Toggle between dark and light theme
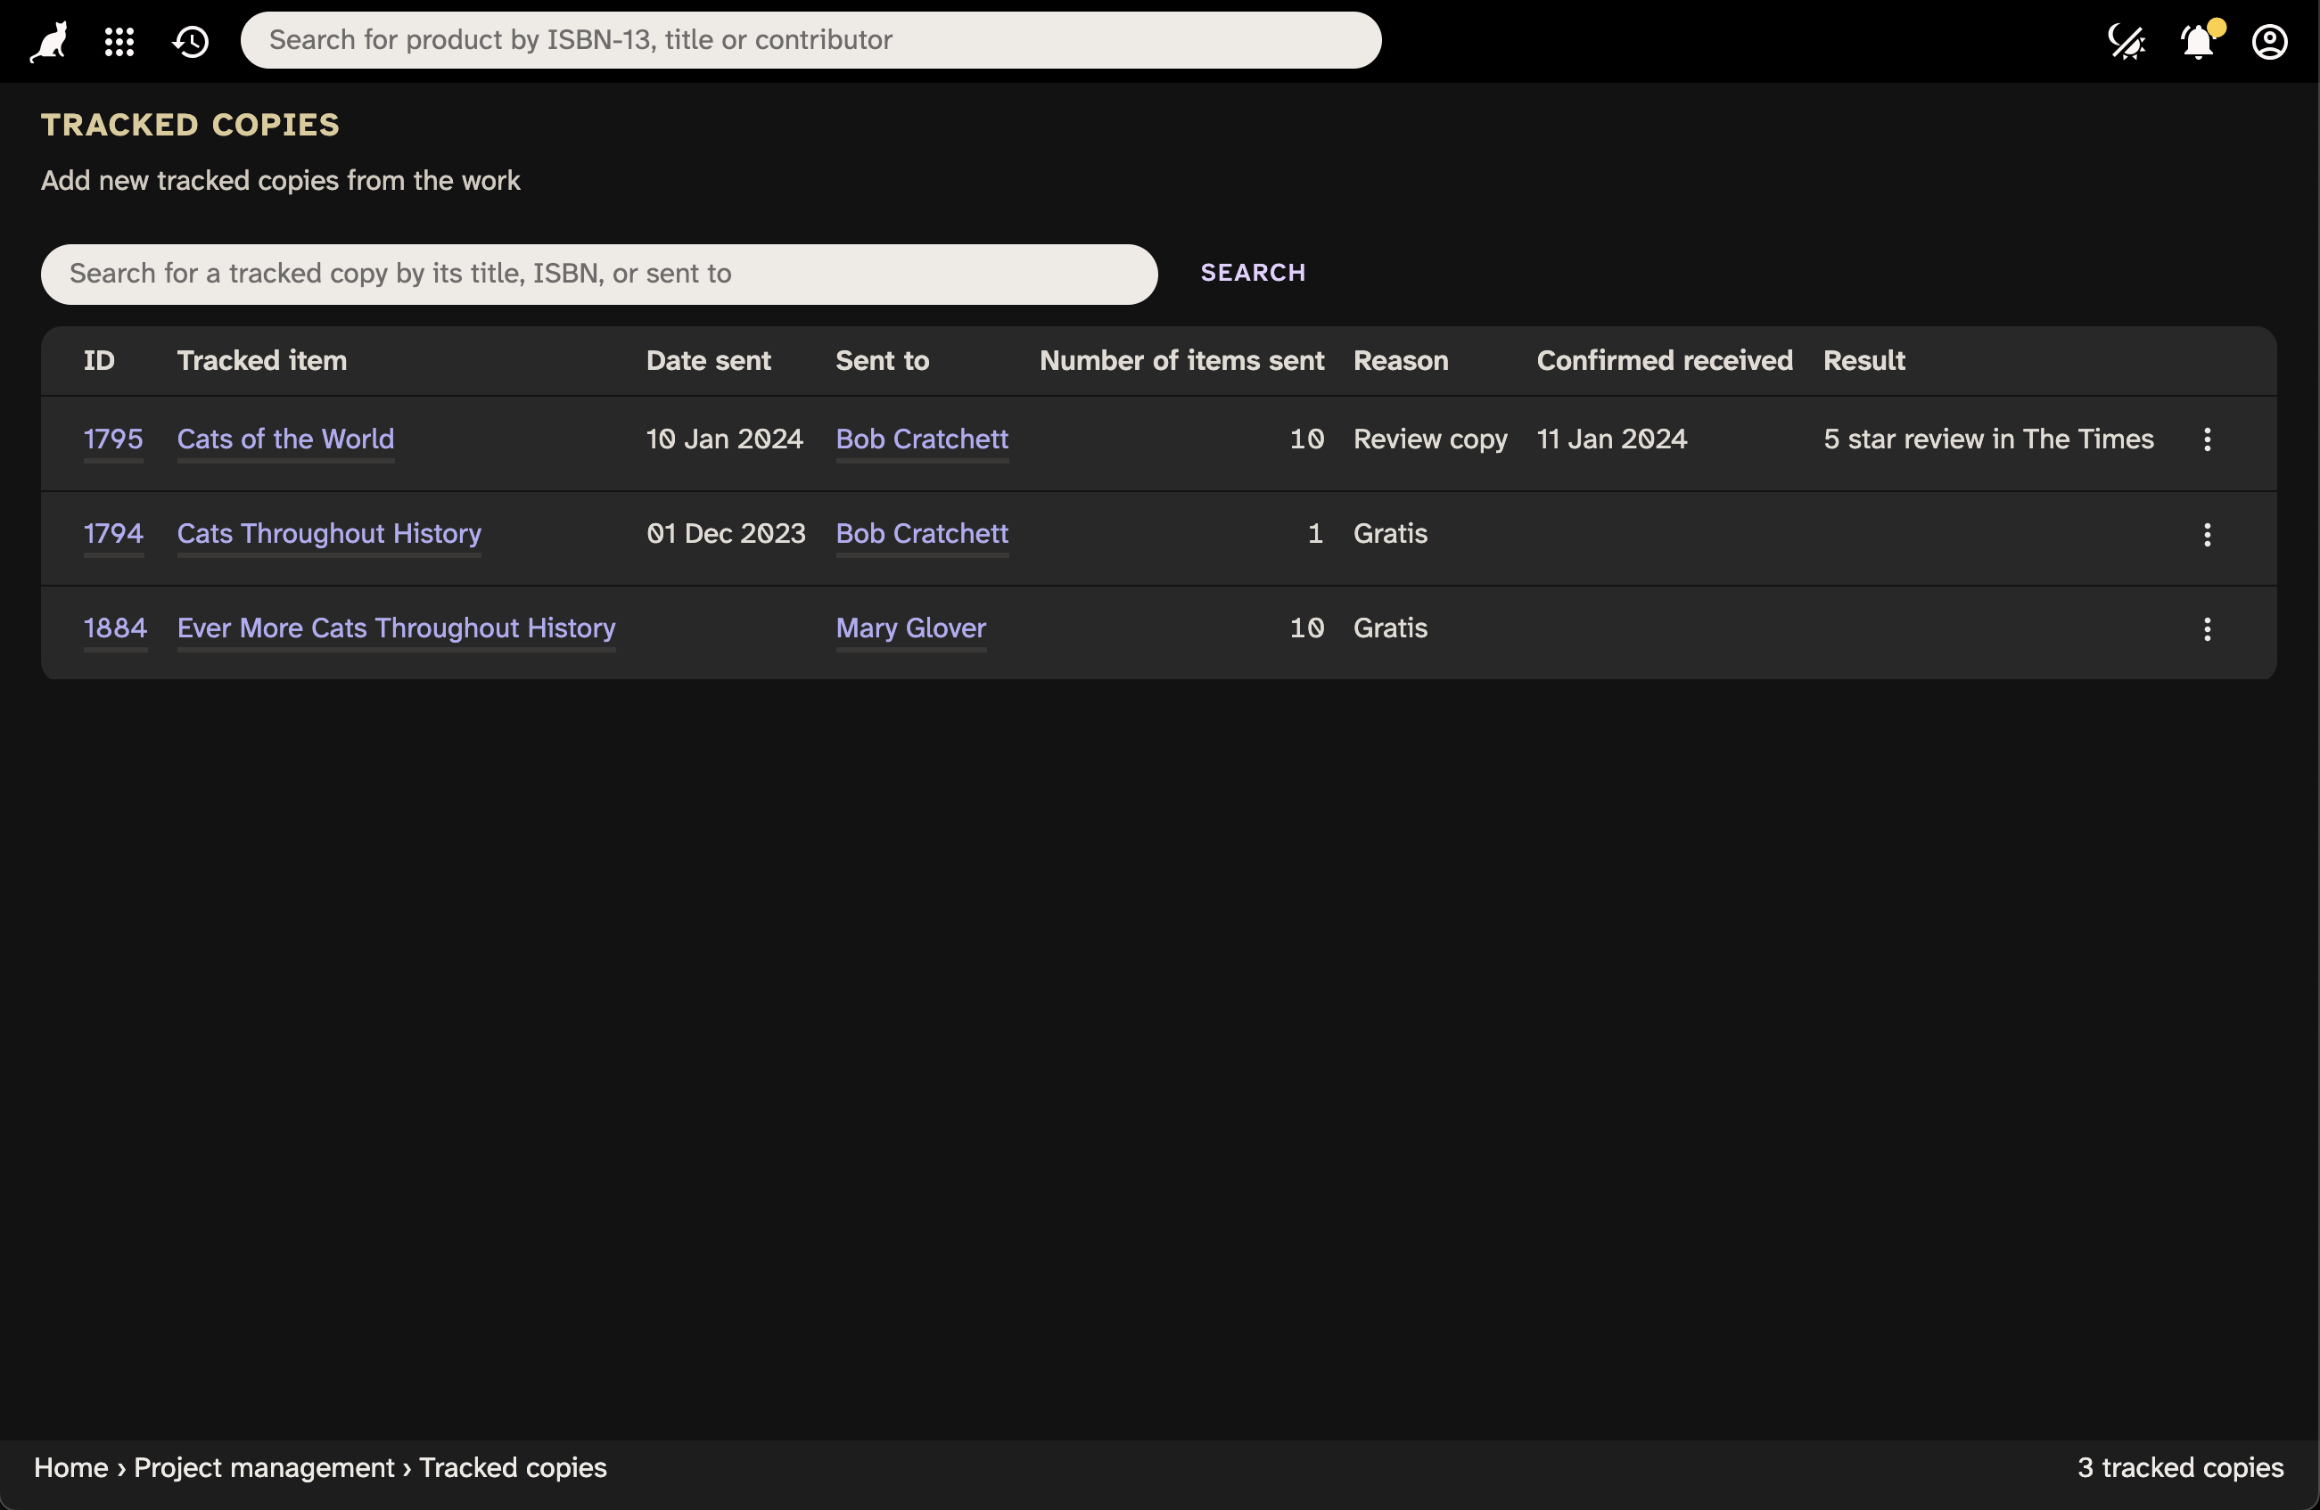The image size is (2320, 1510). [x=2127, y=41]
